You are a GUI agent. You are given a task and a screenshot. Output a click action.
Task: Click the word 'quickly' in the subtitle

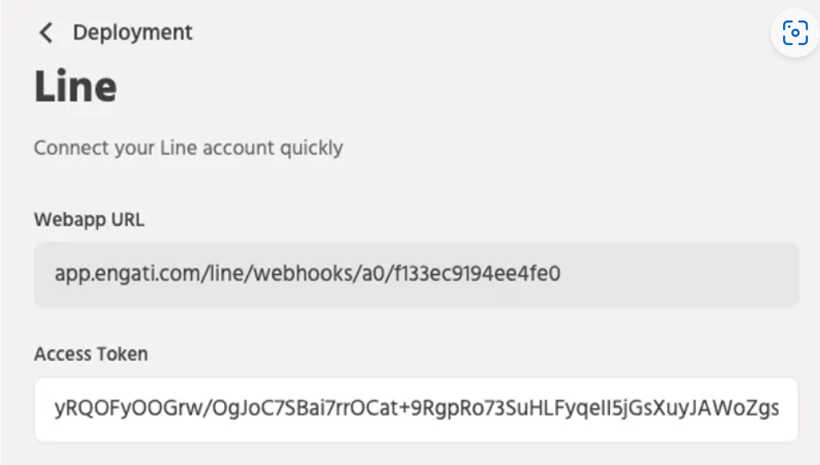(x=311, y=148)
